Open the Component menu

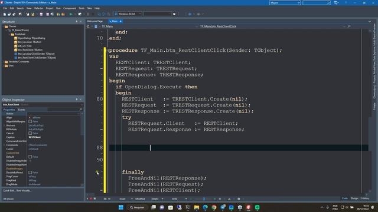pos(70,8)
